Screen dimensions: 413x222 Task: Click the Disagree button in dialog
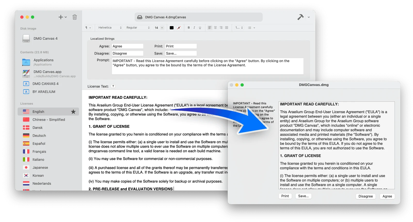tap(366, 196)
